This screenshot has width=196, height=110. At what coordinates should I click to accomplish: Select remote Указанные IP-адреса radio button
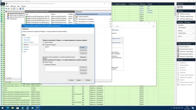(43, 64)
